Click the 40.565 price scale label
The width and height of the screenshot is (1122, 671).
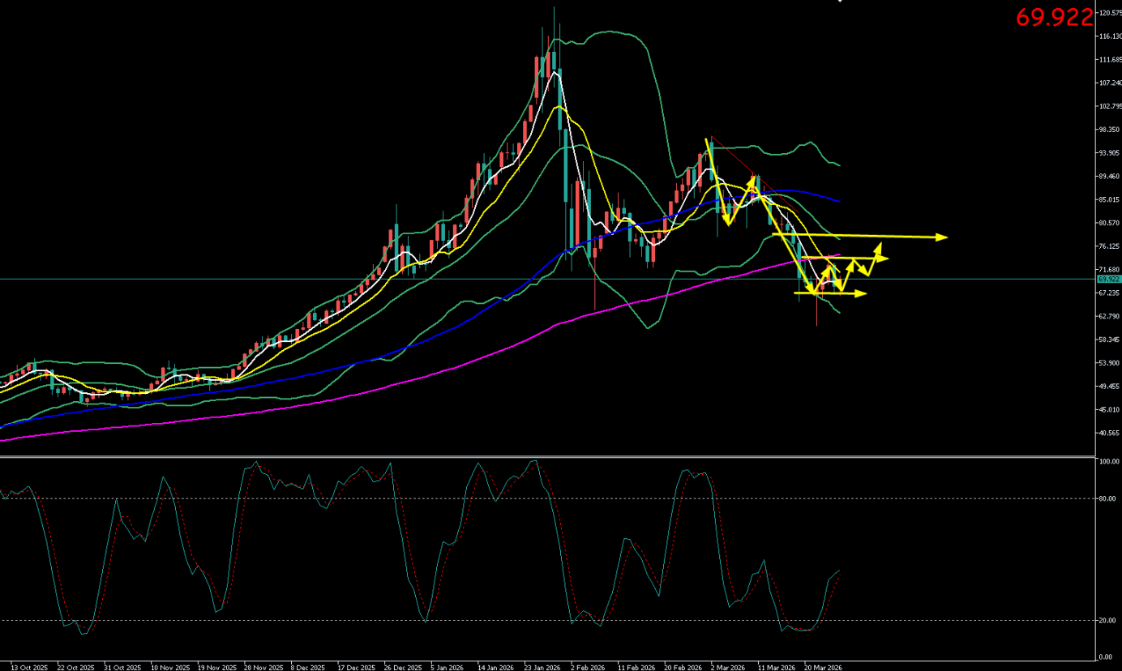(1108, 433)
